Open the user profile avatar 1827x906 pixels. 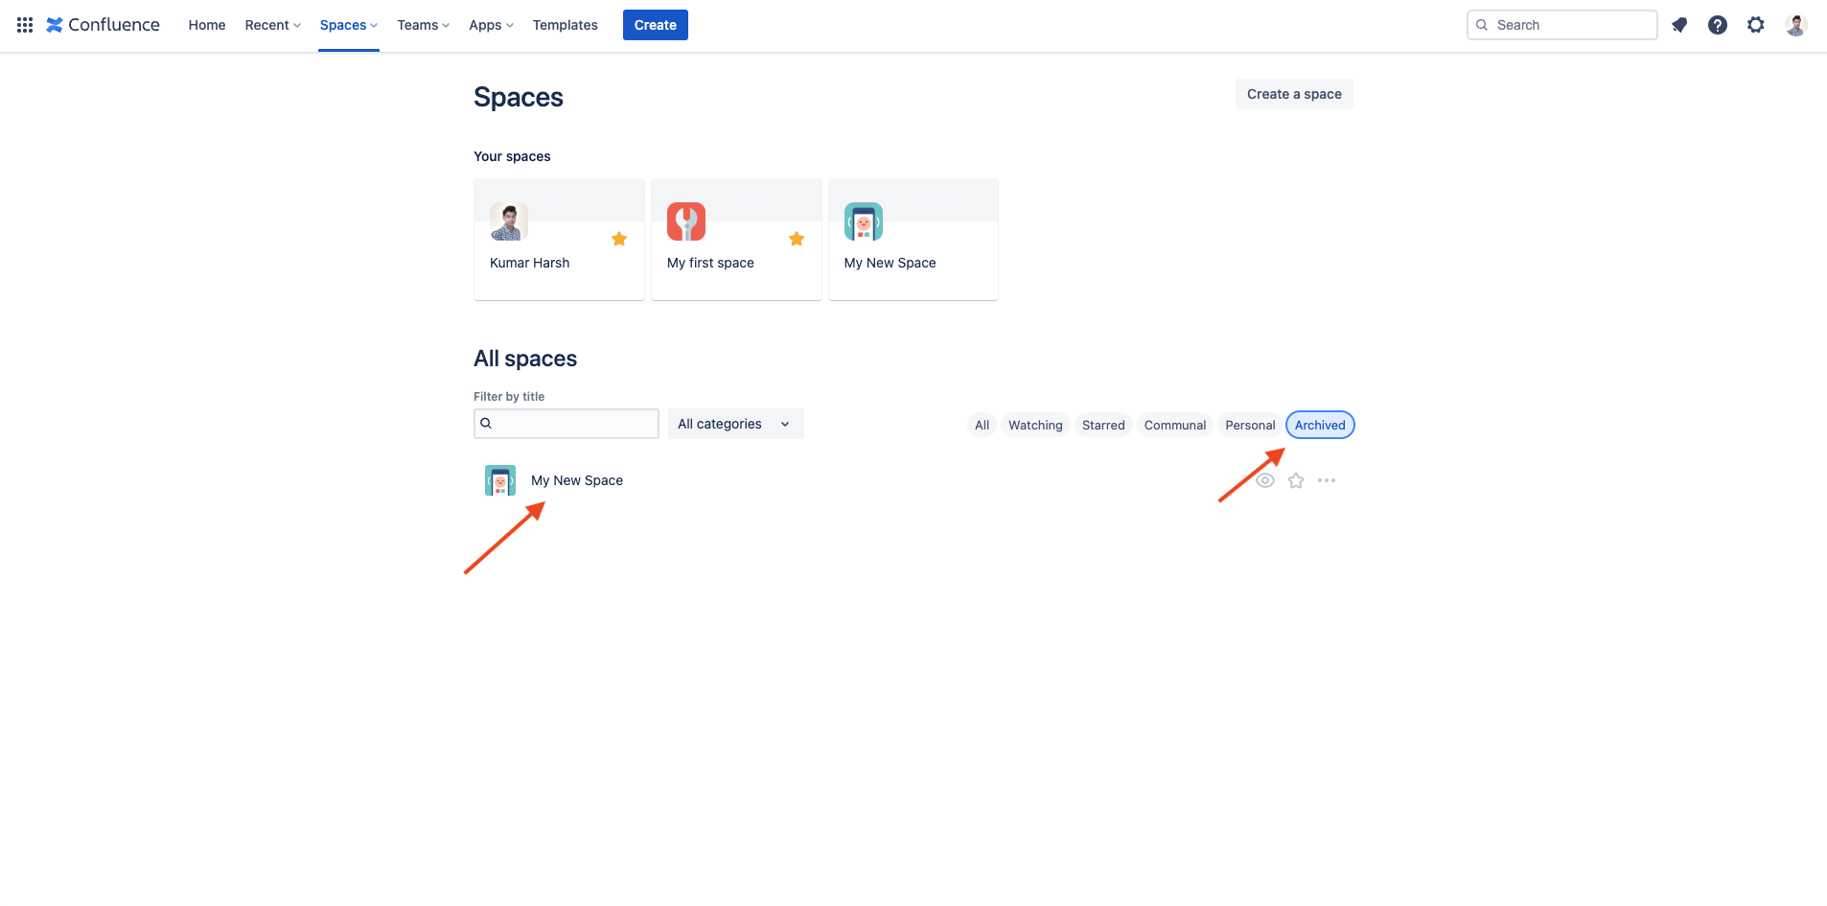click(x=1795, y=25)
